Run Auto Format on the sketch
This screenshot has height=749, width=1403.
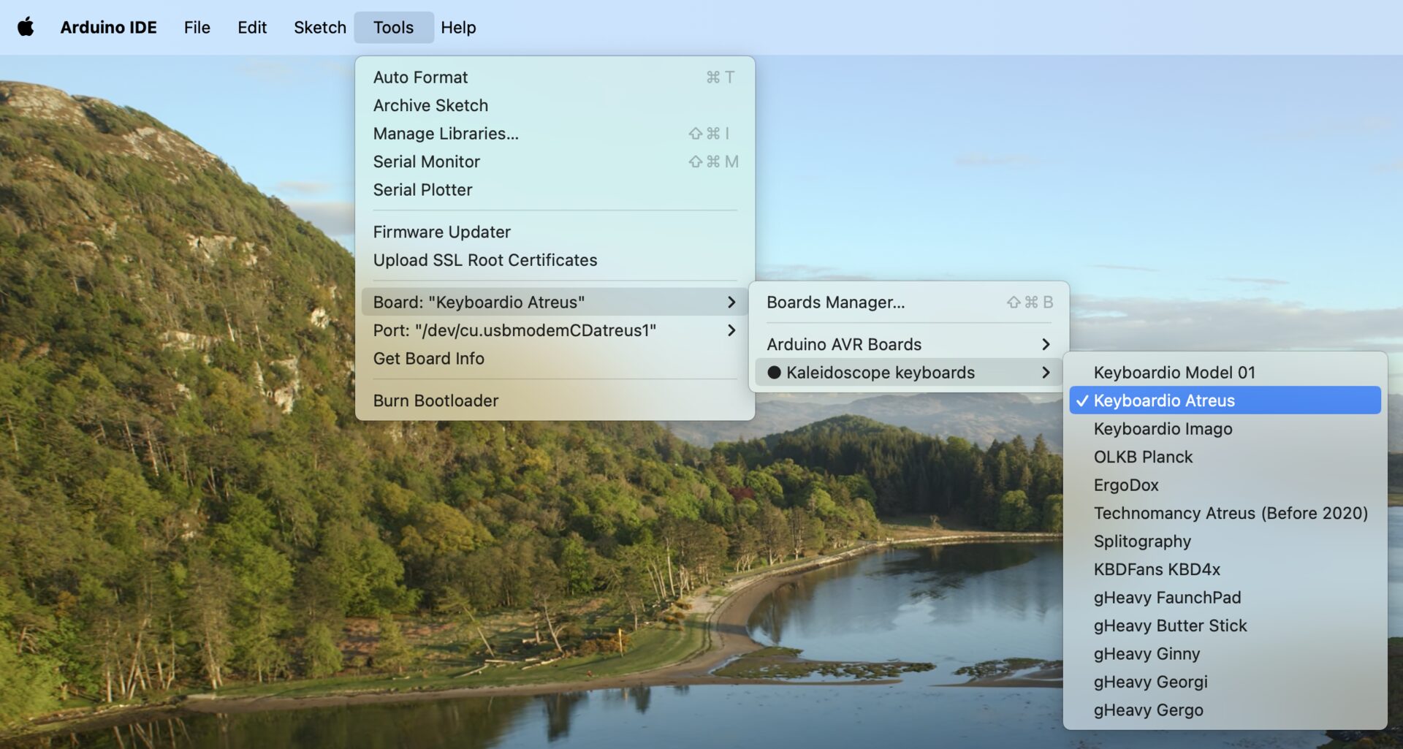pos(555,77)
